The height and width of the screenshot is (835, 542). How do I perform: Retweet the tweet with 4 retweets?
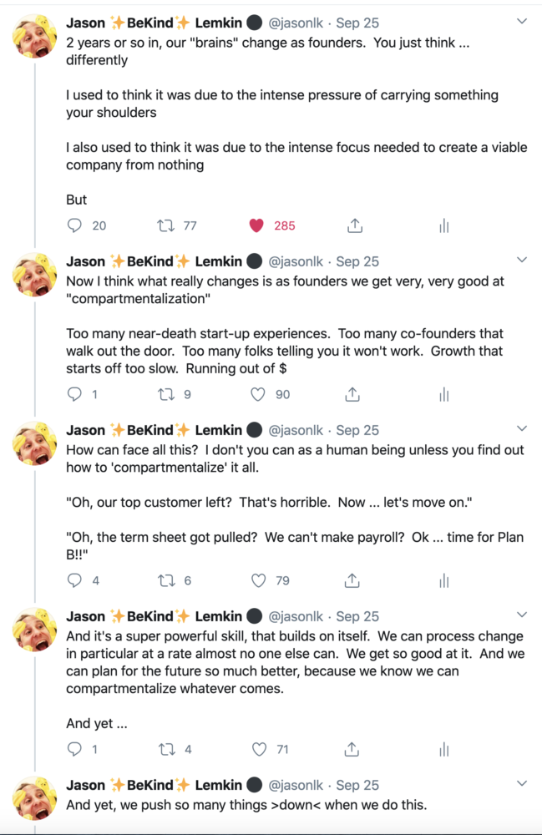tap(165, 749)
